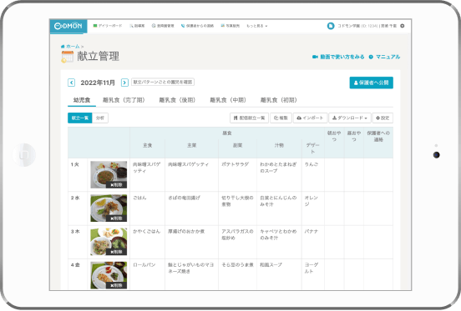Go to previous month arrow
This screenshot has width=461, height=311.
coord(71,83)
